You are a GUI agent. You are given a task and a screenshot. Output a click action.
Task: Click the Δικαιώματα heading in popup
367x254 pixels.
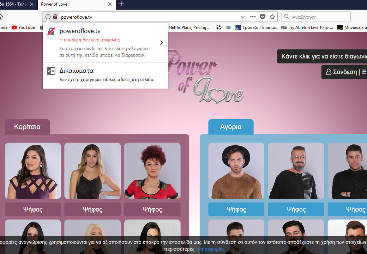tap(76, 71)
